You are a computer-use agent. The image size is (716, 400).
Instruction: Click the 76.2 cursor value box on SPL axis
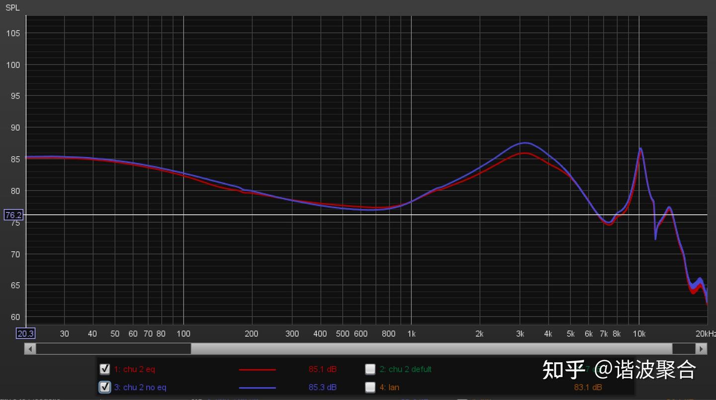[x=13, y=215]
